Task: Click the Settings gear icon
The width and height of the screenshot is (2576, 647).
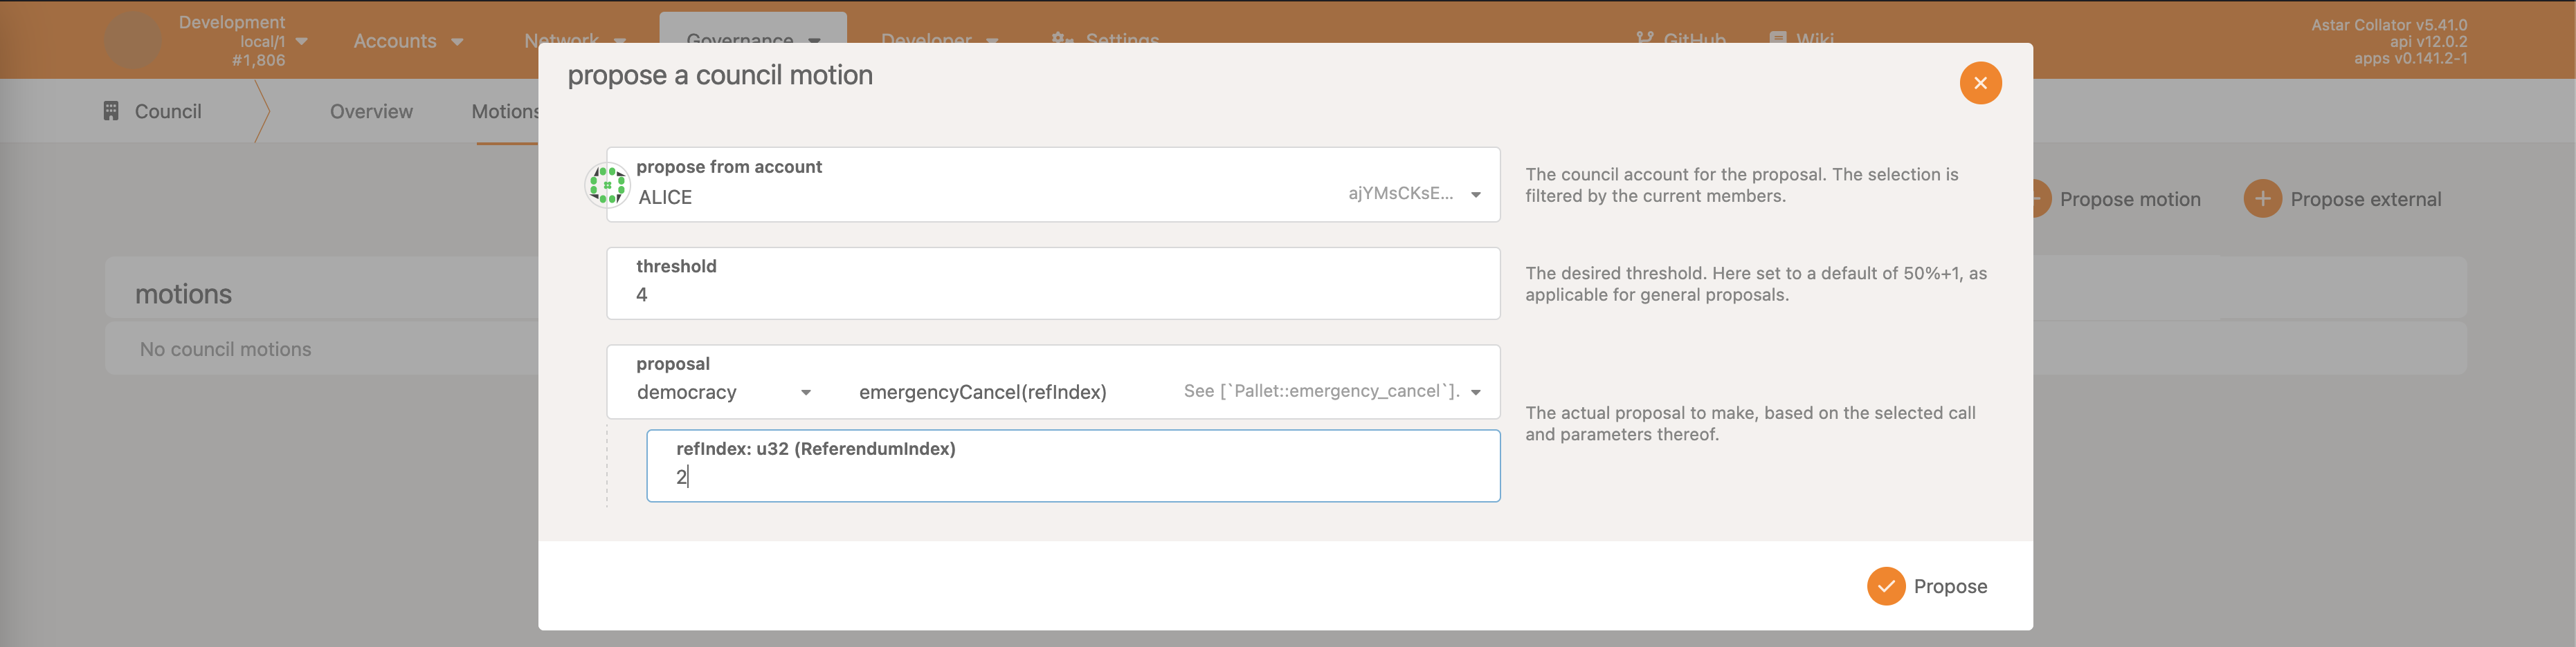Action: (1062, 38)
